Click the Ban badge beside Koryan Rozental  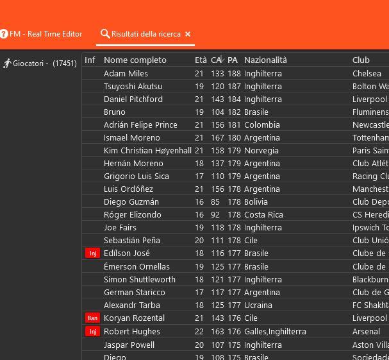click(x=92, y=318)
